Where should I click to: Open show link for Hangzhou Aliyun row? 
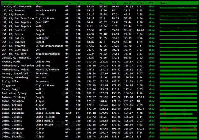tap(152, 129)
